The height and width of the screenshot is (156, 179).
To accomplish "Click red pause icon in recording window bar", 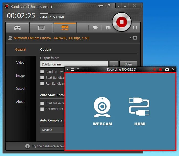I will point(154,69).
